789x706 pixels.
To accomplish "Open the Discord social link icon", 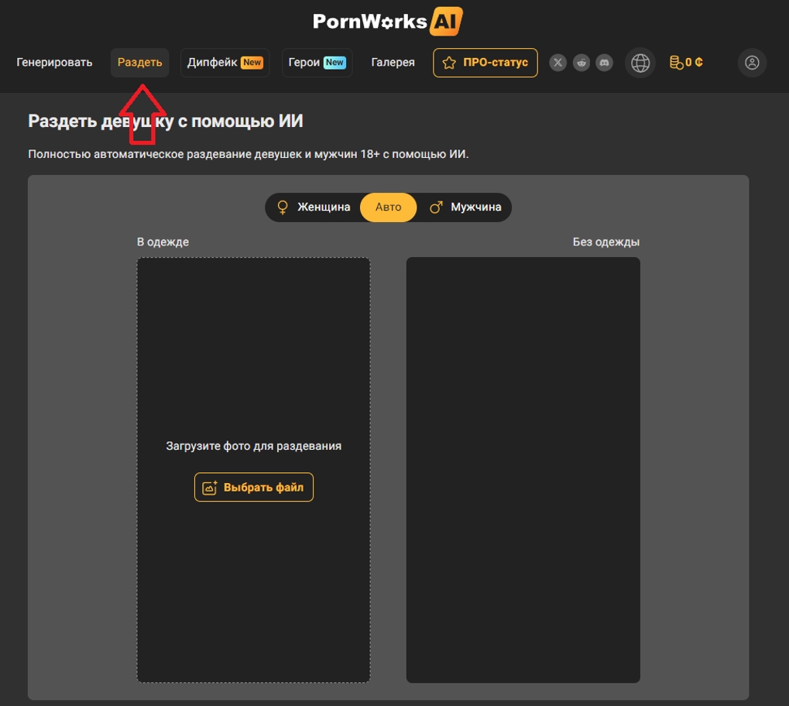I will 604,63.
